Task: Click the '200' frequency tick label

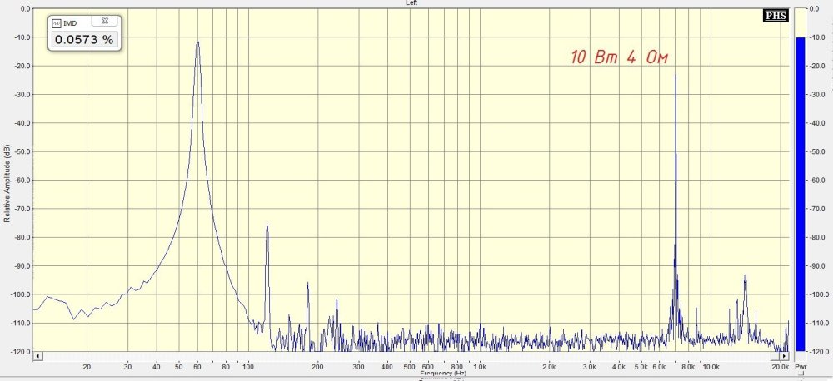Action: [x=317, y=366]
